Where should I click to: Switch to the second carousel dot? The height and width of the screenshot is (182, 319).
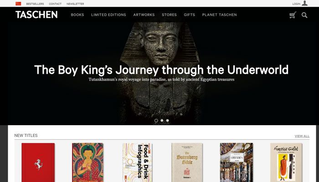point(162,121)
